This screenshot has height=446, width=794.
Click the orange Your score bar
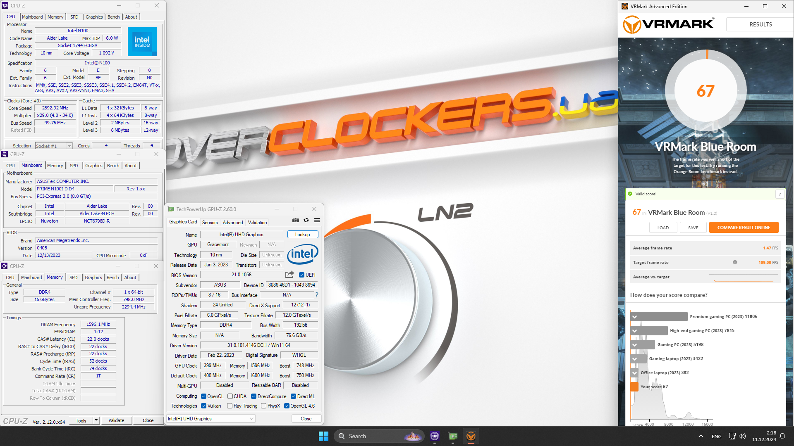(x=634, y=387)
